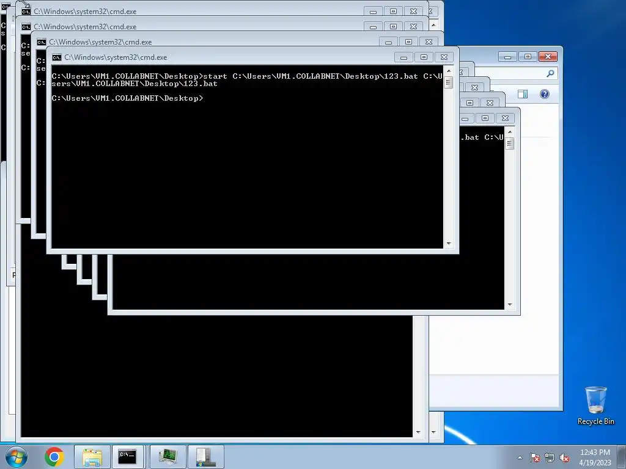
Task: Open the Windows Start menu orb
Action: tap(17, 457)
